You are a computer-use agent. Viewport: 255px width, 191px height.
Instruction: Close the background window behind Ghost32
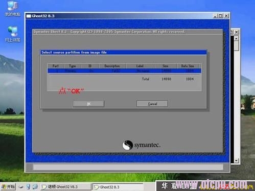coord(237,32)
